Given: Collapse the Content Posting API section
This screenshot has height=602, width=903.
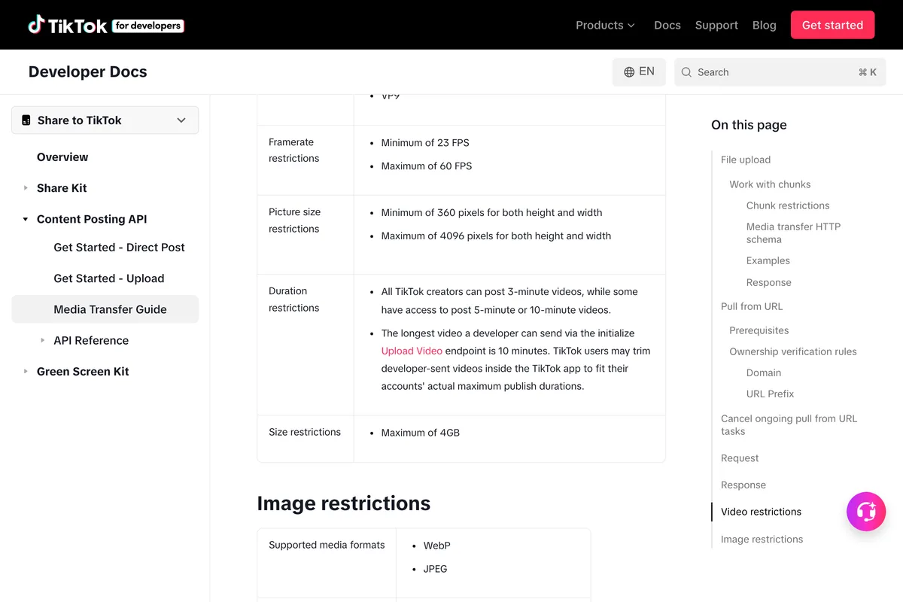Looking at the screenshot, I should pyautogui.click(x=26, y=219).
